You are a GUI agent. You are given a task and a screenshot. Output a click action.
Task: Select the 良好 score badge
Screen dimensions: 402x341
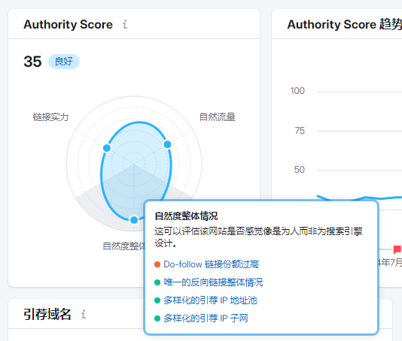point(64,62)
